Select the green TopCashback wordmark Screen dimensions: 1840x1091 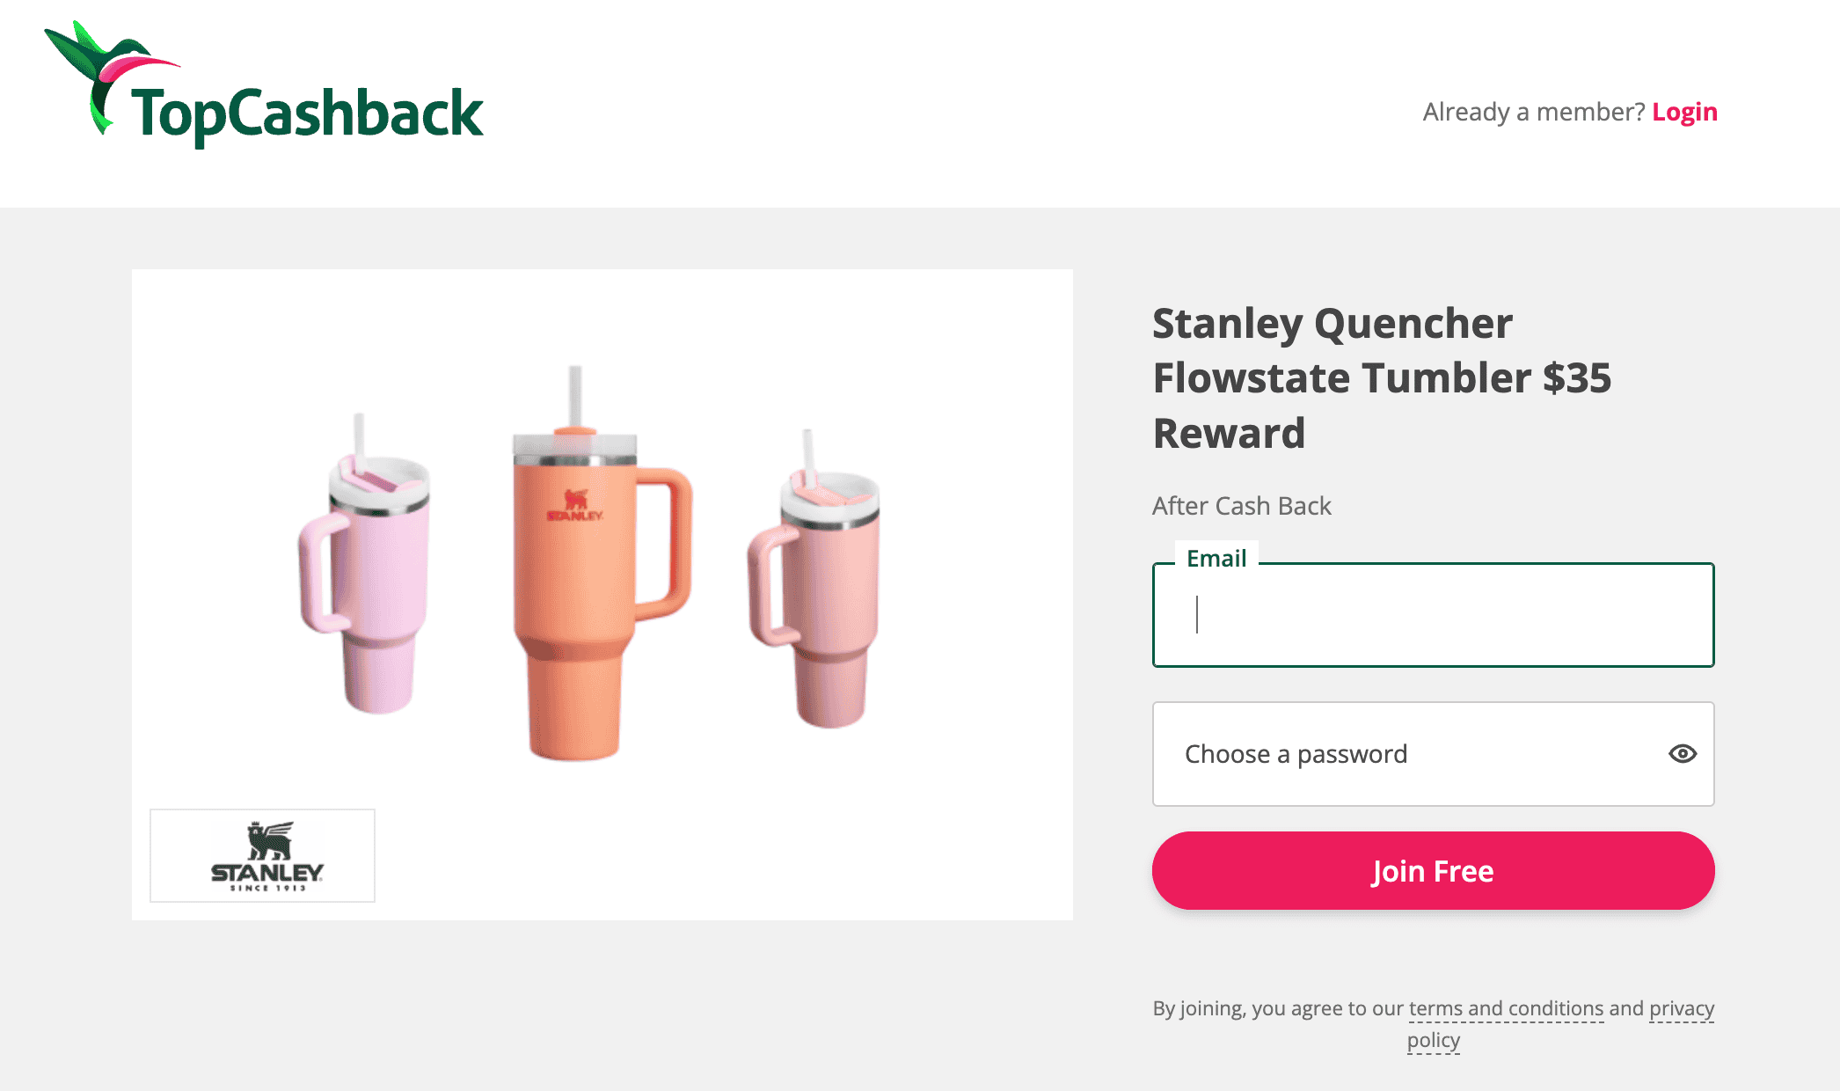(308, 113)
